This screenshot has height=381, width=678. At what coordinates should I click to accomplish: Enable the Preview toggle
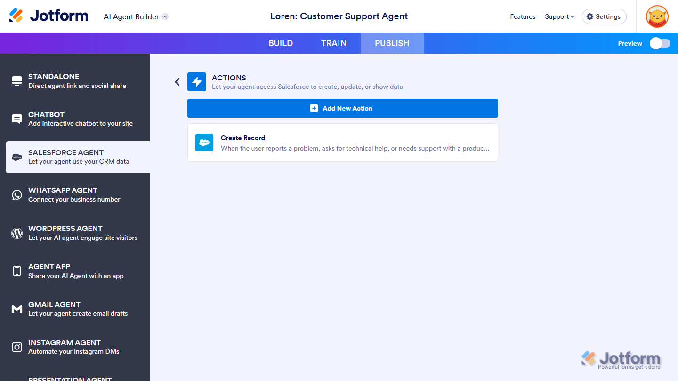tap(660, 43)
